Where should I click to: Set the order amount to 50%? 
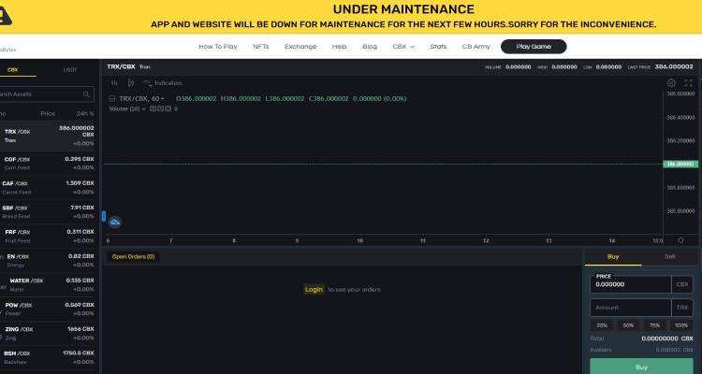pos(629,325)
